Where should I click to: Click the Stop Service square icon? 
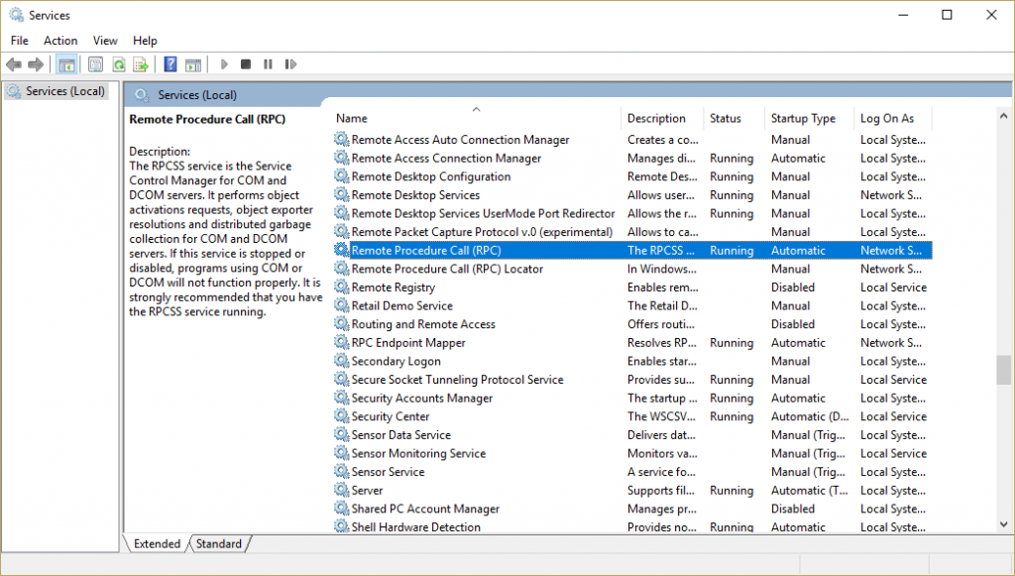(246, 64)
